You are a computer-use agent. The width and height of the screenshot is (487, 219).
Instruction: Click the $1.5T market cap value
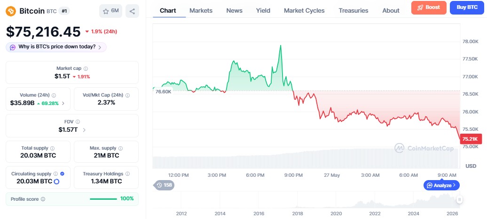(62, 76)
